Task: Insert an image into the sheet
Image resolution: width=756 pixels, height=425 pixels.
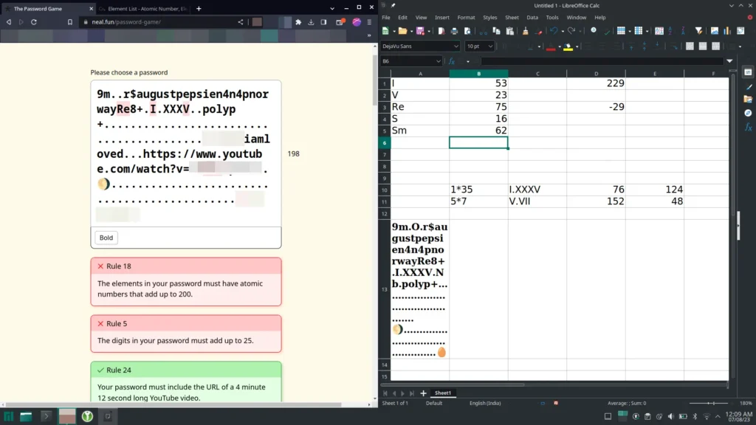Action: click(x=714, y=31)
